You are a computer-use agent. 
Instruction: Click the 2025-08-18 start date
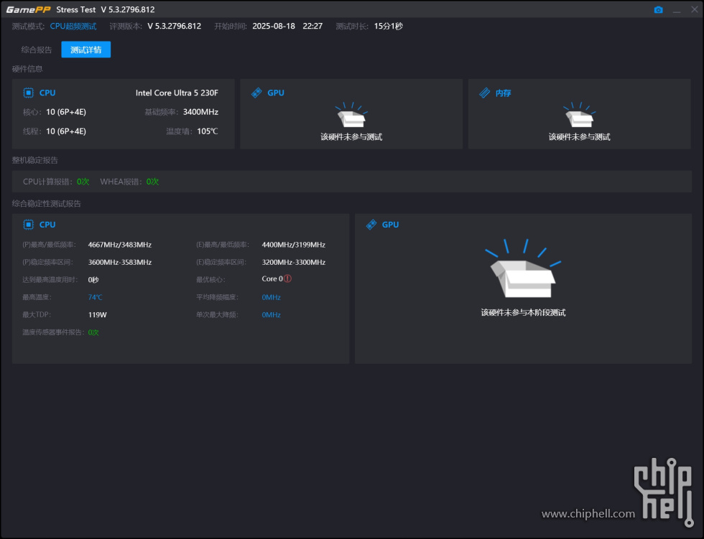coord(274,26)
